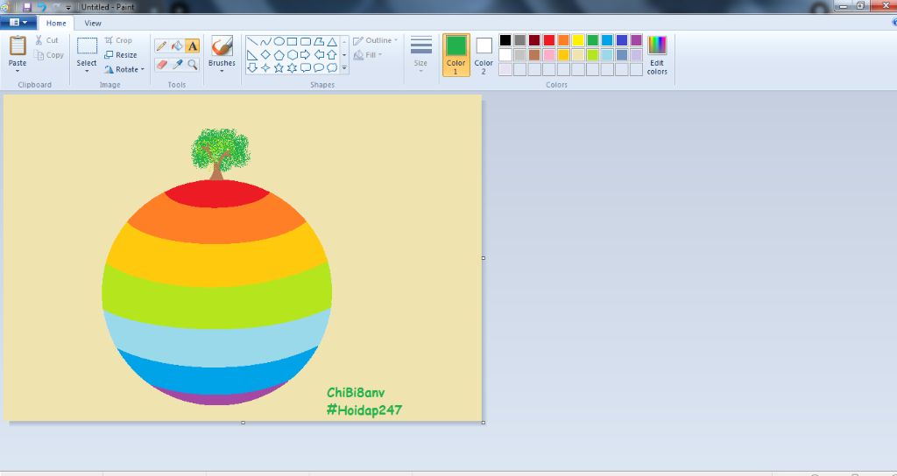
Task: Customize Quick Access Toolbar dropdown arrow
Action: 68,8
